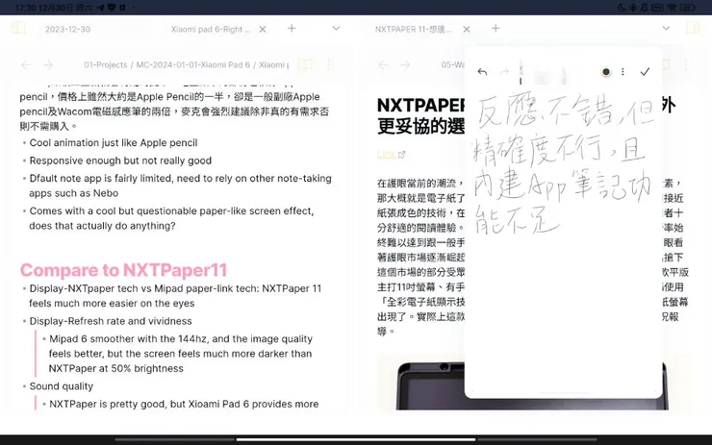Click 'Display-NXTpaper tech vs Mipad' bullet

click(175, 288)
